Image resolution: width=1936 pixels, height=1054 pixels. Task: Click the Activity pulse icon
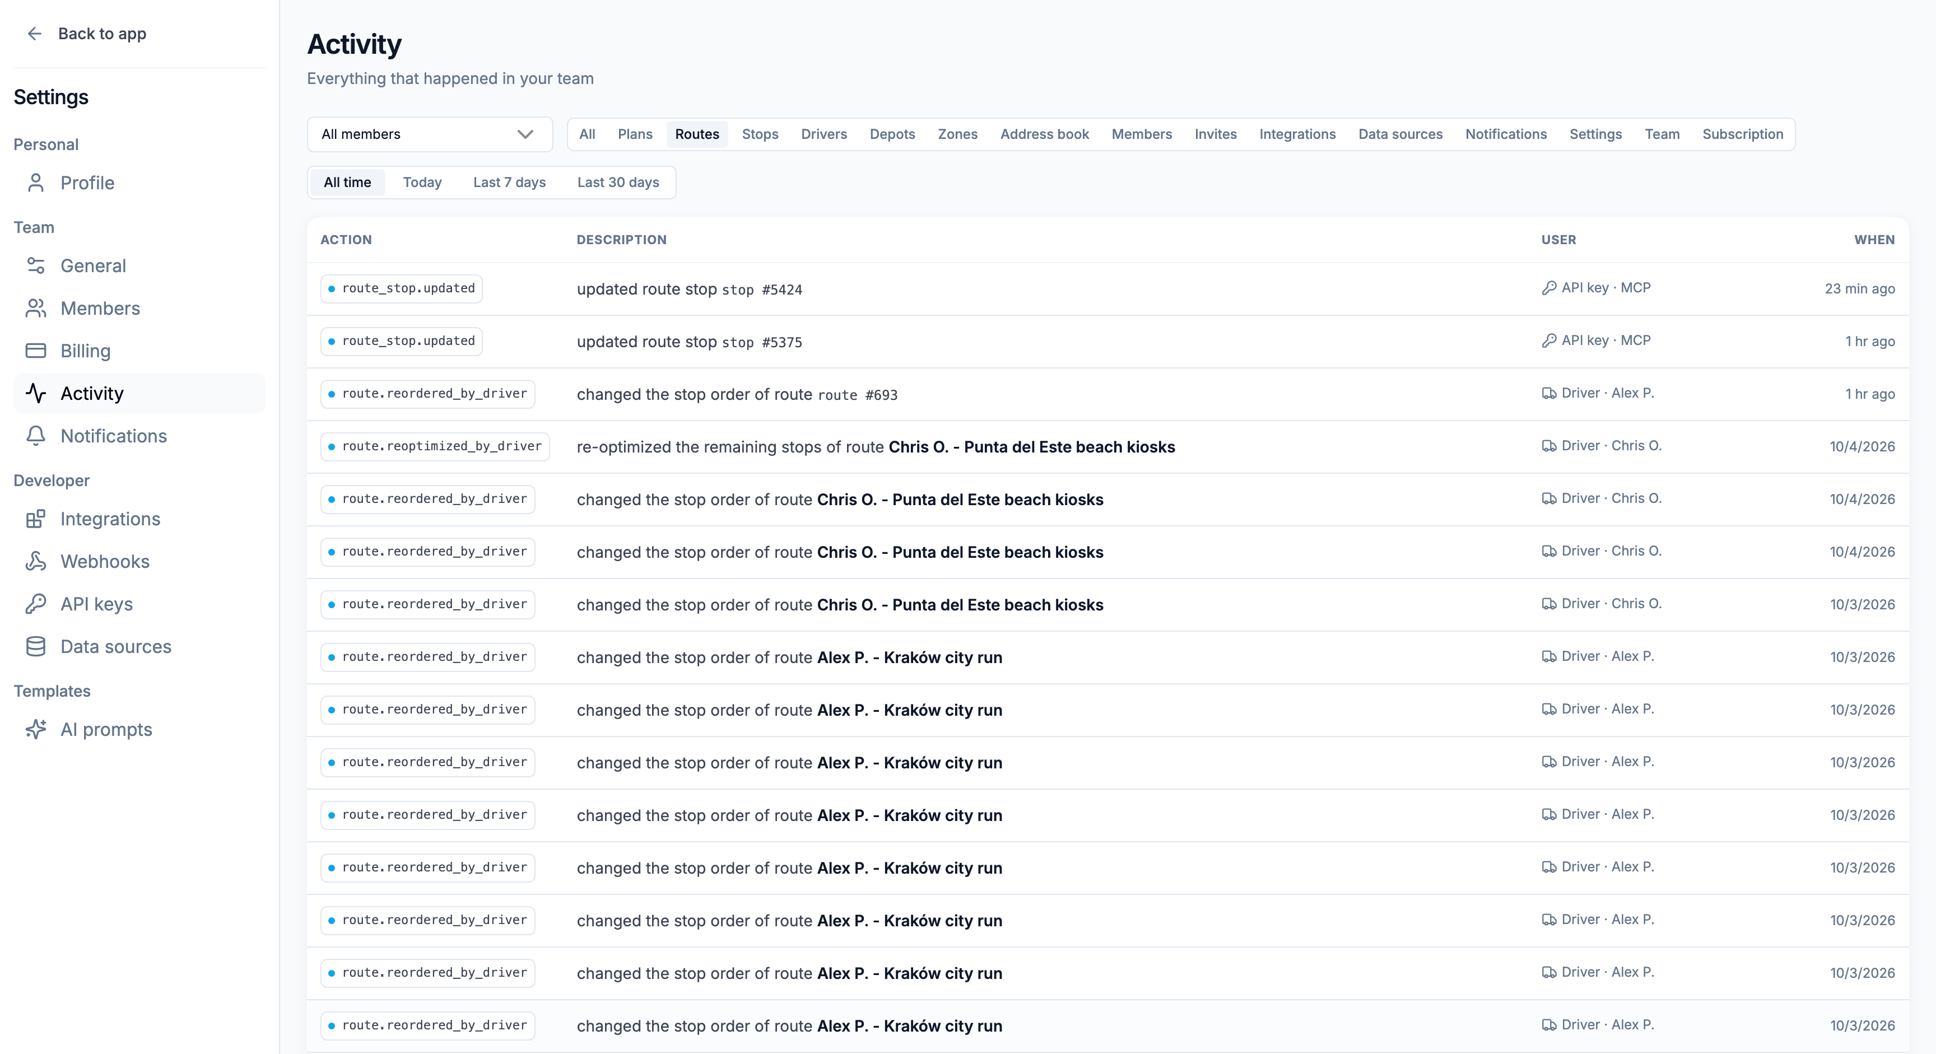tap(35, 394)
